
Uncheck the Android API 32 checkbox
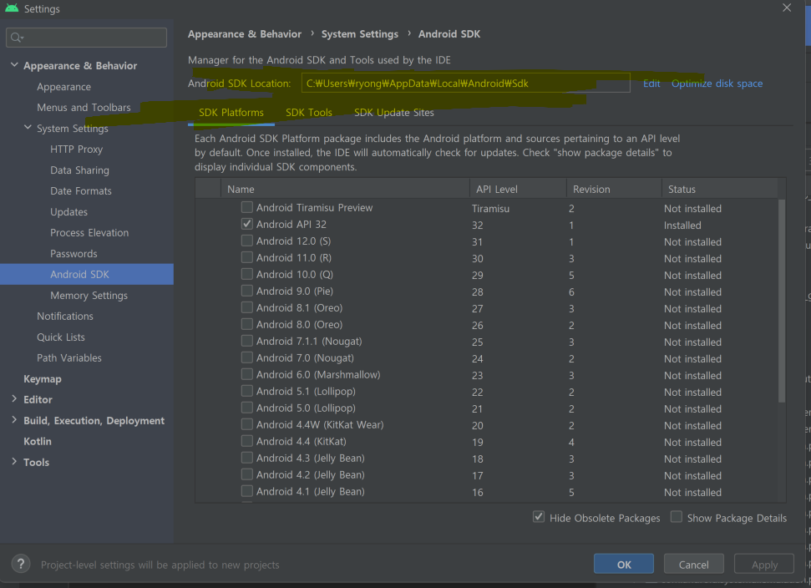pos(247,224)
